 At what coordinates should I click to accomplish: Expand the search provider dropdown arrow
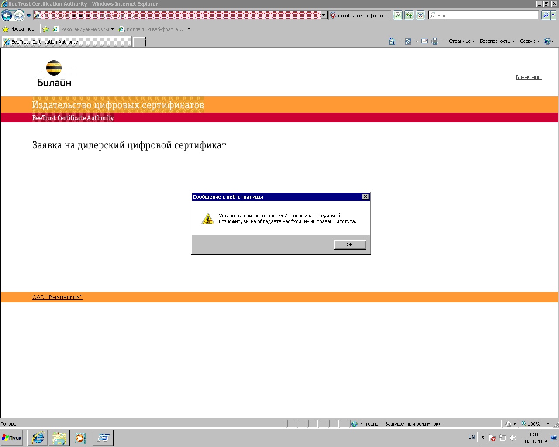coord(553,15)
